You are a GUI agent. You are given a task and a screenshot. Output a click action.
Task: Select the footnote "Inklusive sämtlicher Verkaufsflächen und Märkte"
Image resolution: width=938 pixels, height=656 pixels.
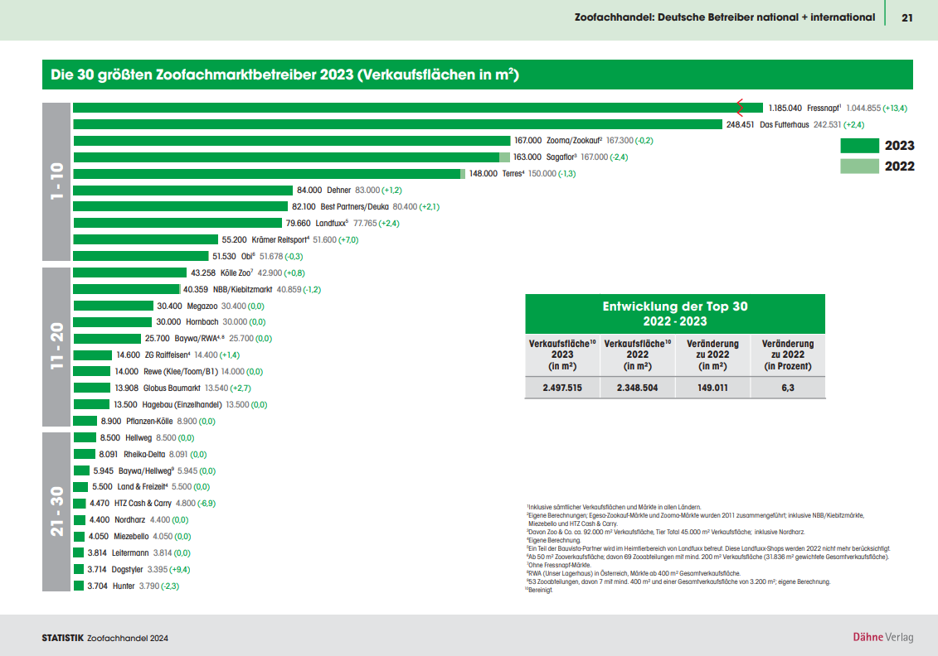click(x=615, y=507)
